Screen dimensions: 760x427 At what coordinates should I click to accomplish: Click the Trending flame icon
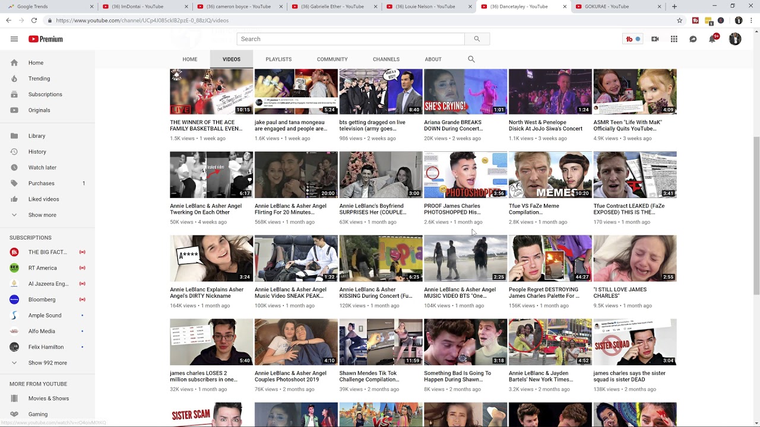click(x=14, y=78)
